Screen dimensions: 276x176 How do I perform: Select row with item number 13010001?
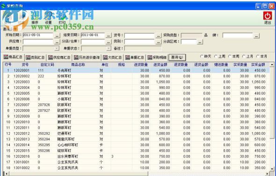coord(136,162)
